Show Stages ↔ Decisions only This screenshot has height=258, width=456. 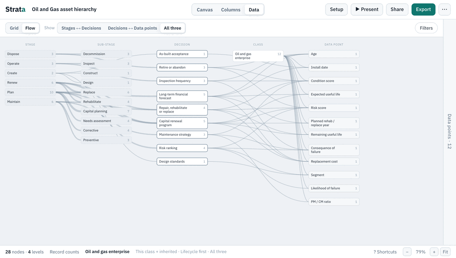(81, 28)
